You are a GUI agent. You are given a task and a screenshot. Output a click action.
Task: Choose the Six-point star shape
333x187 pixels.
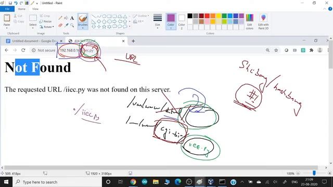(x=109, y=26)
